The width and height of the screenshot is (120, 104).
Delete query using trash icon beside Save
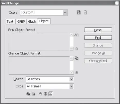pyautogui.click(x=85, y=12)
